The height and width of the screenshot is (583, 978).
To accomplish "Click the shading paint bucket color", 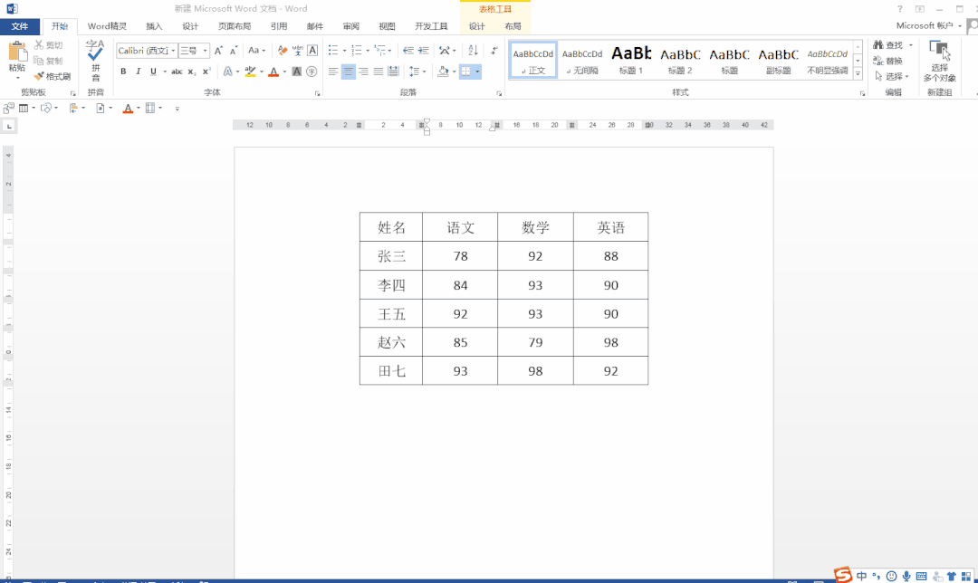I will coord(443,72).
